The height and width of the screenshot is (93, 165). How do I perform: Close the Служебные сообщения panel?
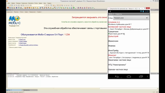[x=158, y=73]
